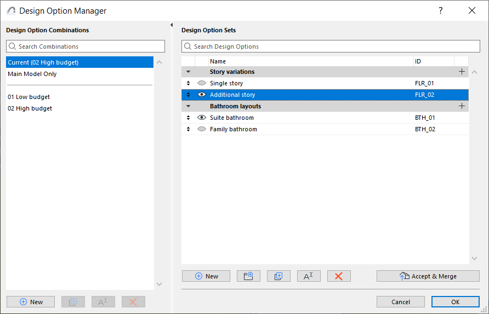Viewport: 489px width, 314px height.
Task: Click the ID column header
Action: (x=434, y=61)
